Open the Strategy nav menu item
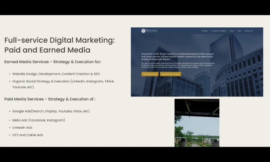 [x=205, y=31]
